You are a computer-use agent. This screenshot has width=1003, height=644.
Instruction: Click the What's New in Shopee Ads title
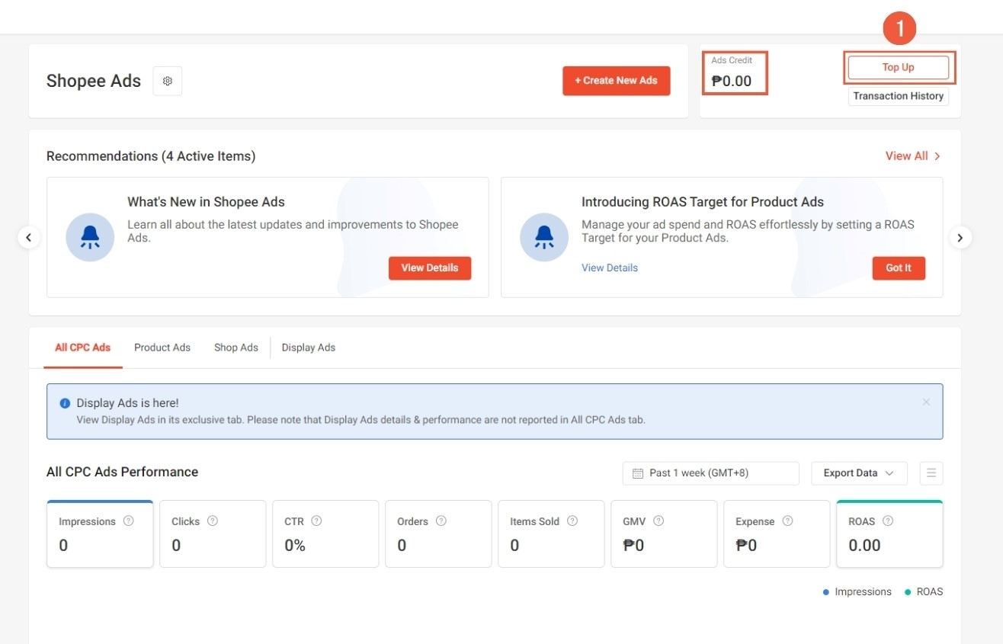point(206,202)
